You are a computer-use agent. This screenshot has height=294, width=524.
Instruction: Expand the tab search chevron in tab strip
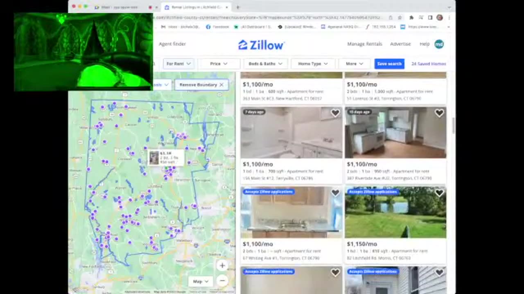point(449,7)
